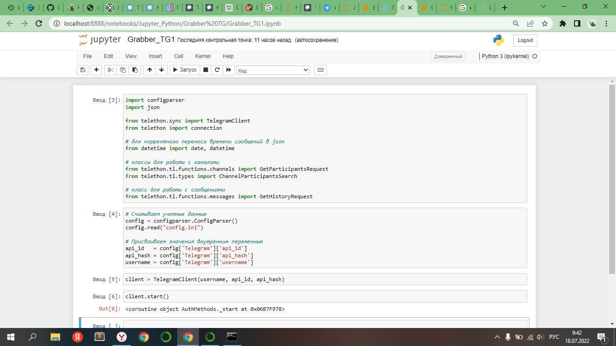Viewport: 616px width, 346px height.
Task: Click the browser Back arrow
Action: pos(10,23)
